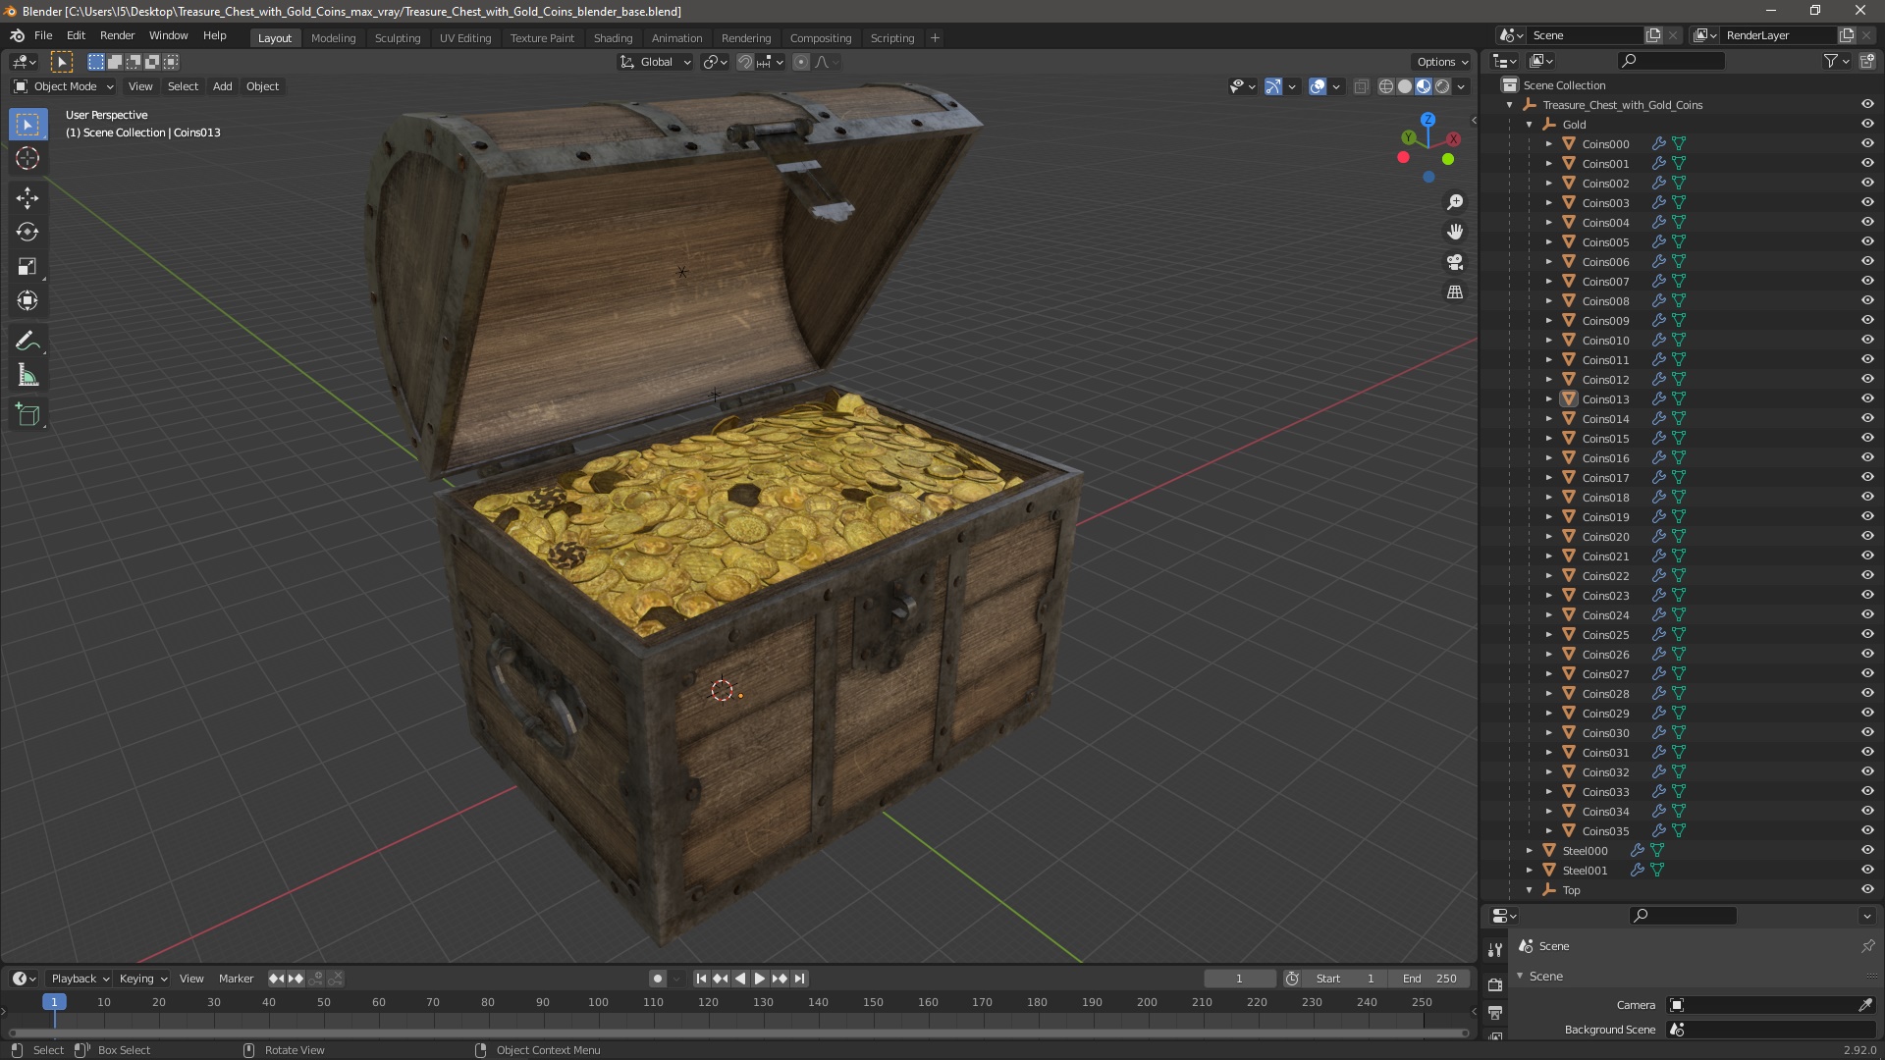This screenshot has width=1885, height=1060.
Task: Open the timeline View menu
Action: tap(191, 979)
